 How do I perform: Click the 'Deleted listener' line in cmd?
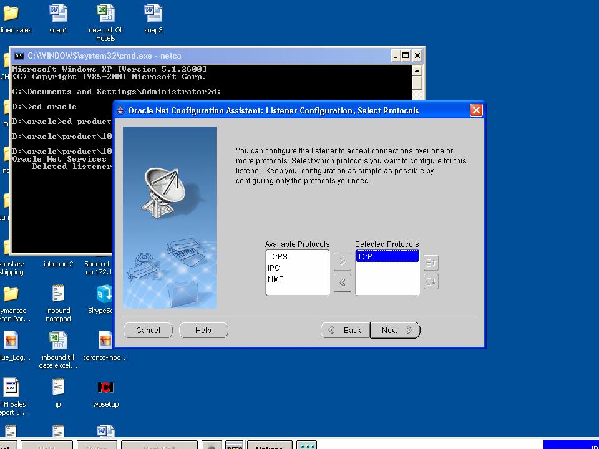tap(72, 167)
